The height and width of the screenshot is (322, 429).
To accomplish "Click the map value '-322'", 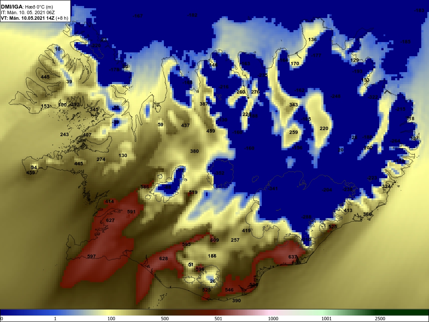I will pyautogui.click(x=373, y=97).
